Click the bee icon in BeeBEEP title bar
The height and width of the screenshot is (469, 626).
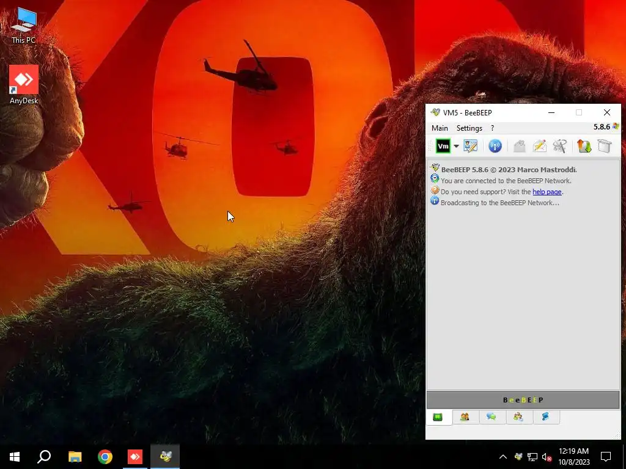(435, 112)
